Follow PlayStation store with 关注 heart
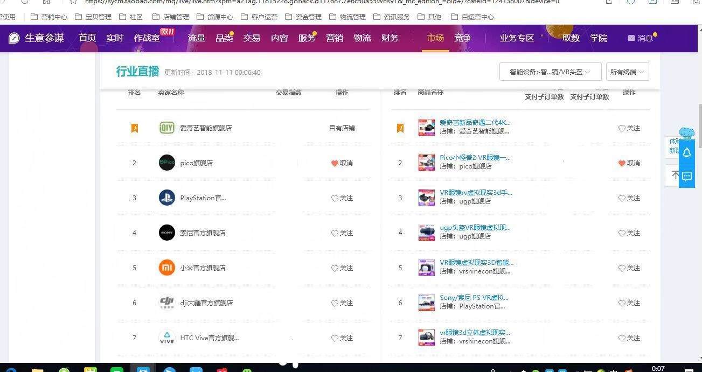 (x=342, y=198)
